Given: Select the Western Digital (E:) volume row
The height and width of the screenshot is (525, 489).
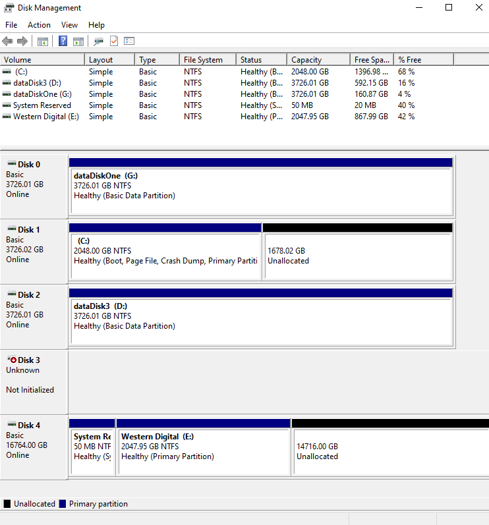Looking at the screenshot, I should coord(227,117).
